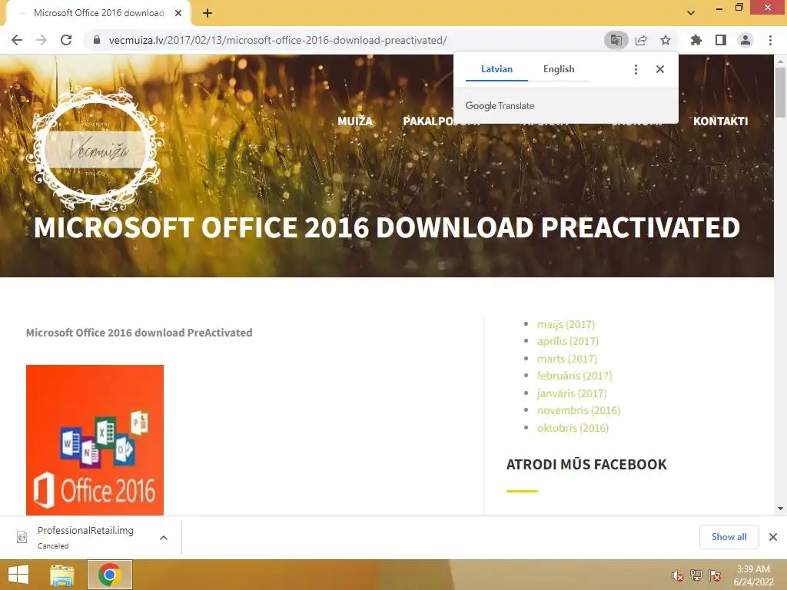Click the network tray icon
Image resolution: width=787 pixels, height=590 pixels.
[x=696, y=575]
